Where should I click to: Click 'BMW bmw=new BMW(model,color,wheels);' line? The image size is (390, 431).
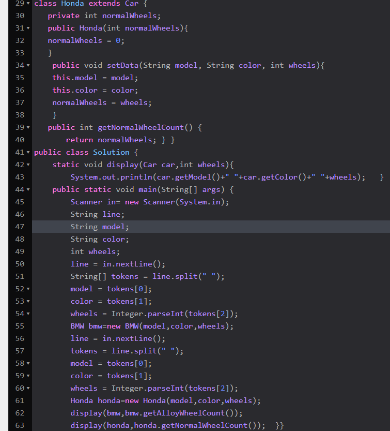(152, 326)
